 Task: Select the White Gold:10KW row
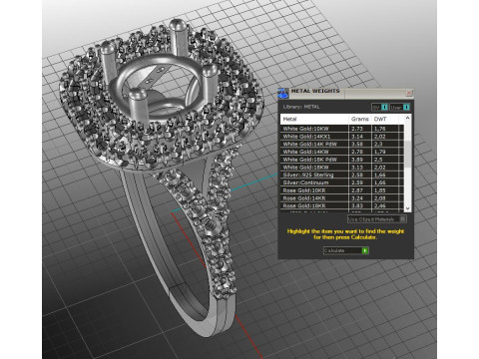click(342, 129)
